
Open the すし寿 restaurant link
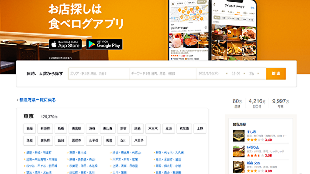pyautogui.click(x=251, y=132)
